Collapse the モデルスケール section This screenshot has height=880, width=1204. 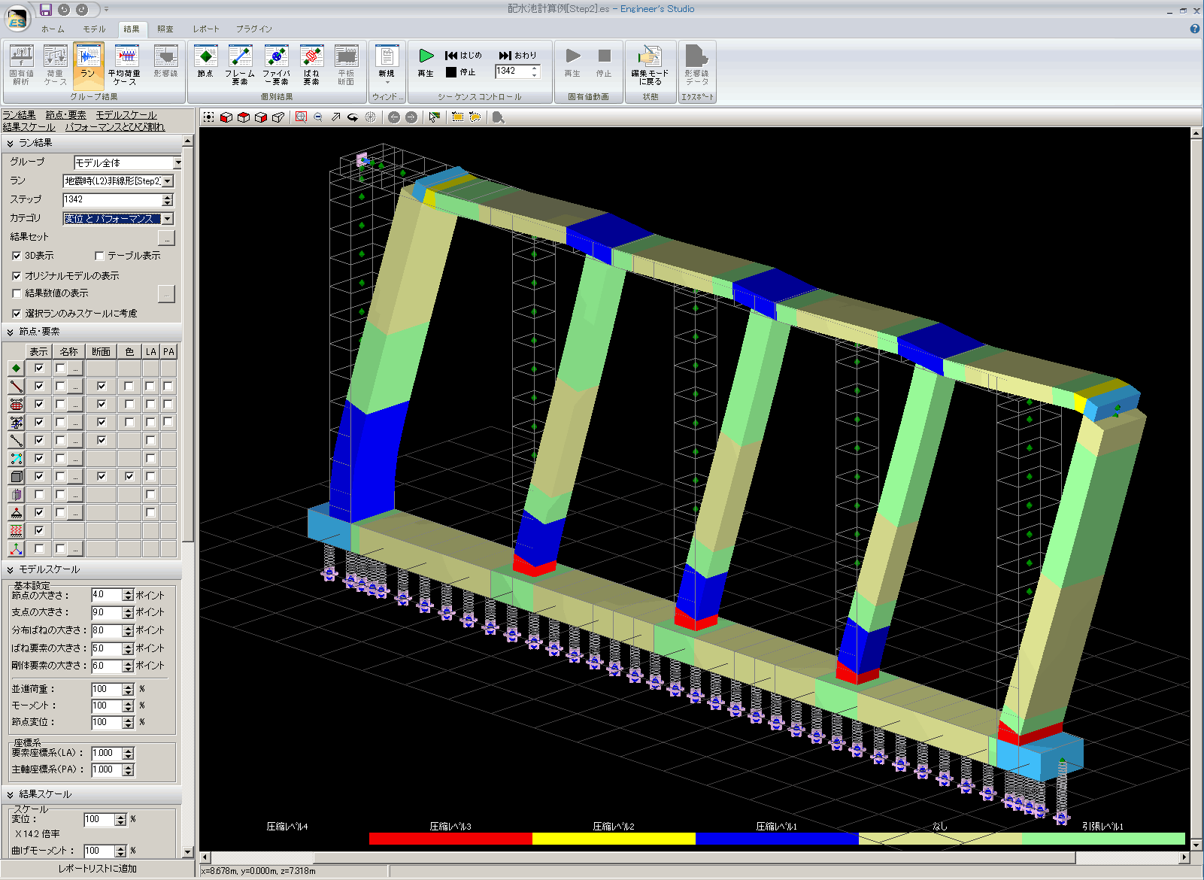coord(10,570)
